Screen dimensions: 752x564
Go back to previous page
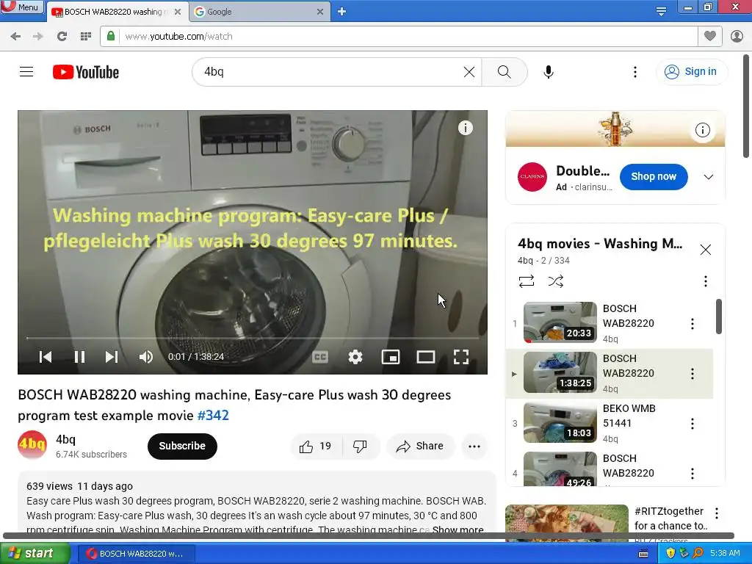pyautogui.click(x=15, y=37)
